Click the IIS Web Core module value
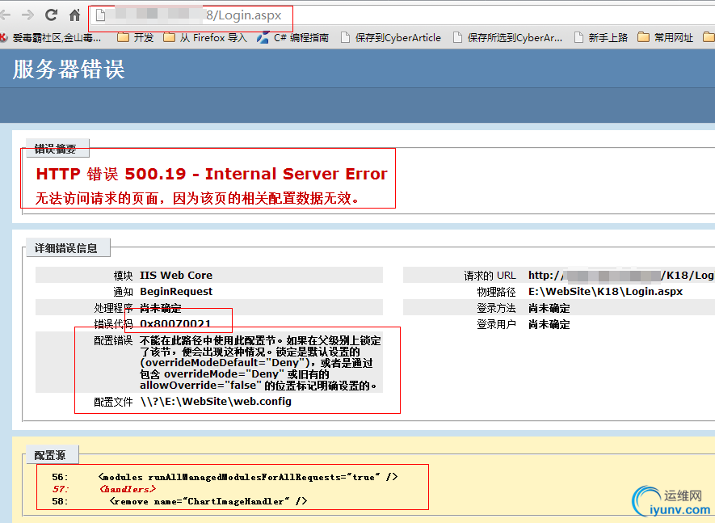This screenshot has height=523, width=715. [x=176, y=275]
